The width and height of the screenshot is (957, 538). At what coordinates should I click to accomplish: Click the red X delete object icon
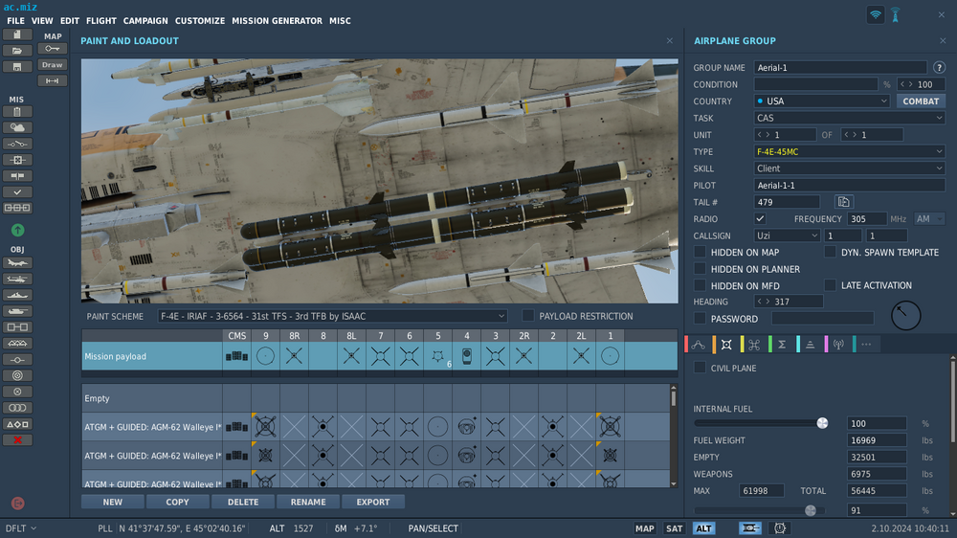[17, 439]
